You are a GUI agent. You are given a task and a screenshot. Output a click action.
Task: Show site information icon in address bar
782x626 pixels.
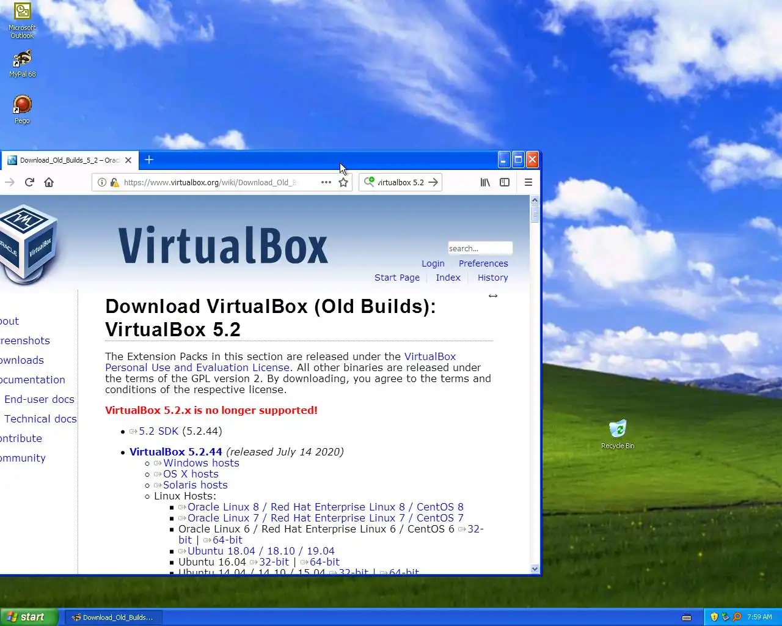tap(102, 182)
